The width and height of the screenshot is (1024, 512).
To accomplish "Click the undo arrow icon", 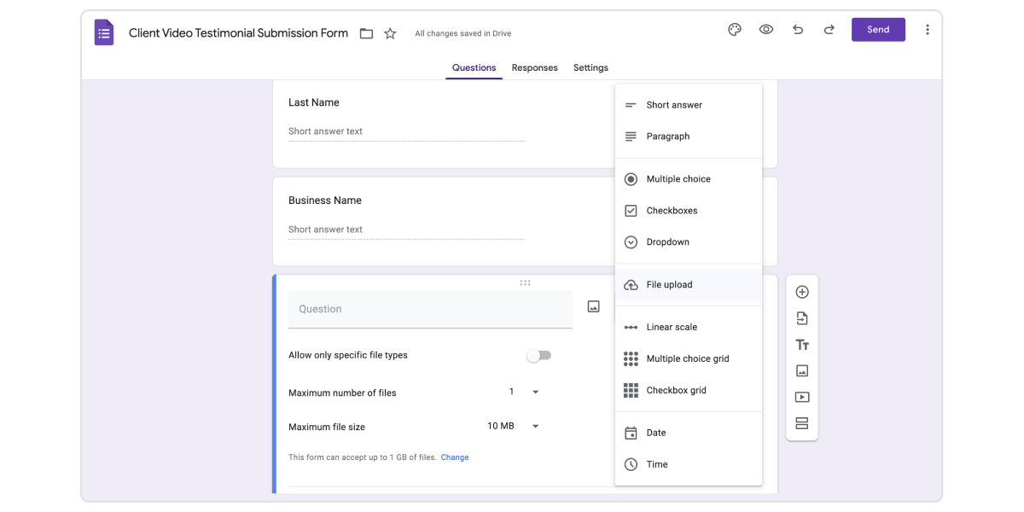I will (798, 30).
